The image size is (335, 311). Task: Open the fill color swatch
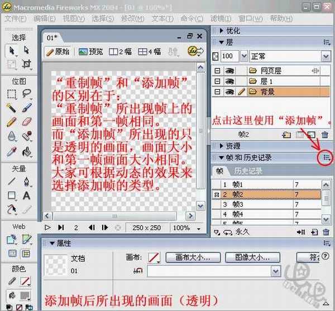(25, 295)
